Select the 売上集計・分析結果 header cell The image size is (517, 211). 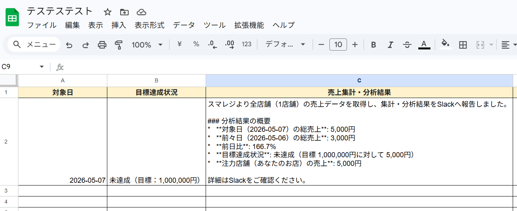[359, 93]
